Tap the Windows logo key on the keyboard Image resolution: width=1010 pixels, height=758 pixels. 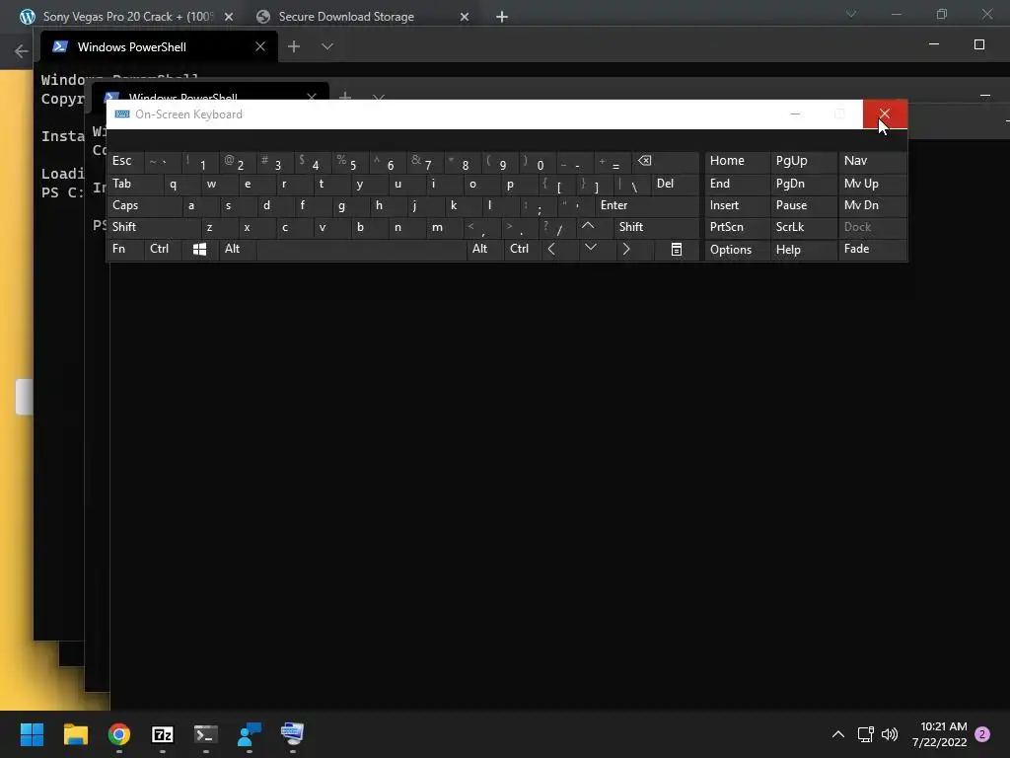pos(199,250)
